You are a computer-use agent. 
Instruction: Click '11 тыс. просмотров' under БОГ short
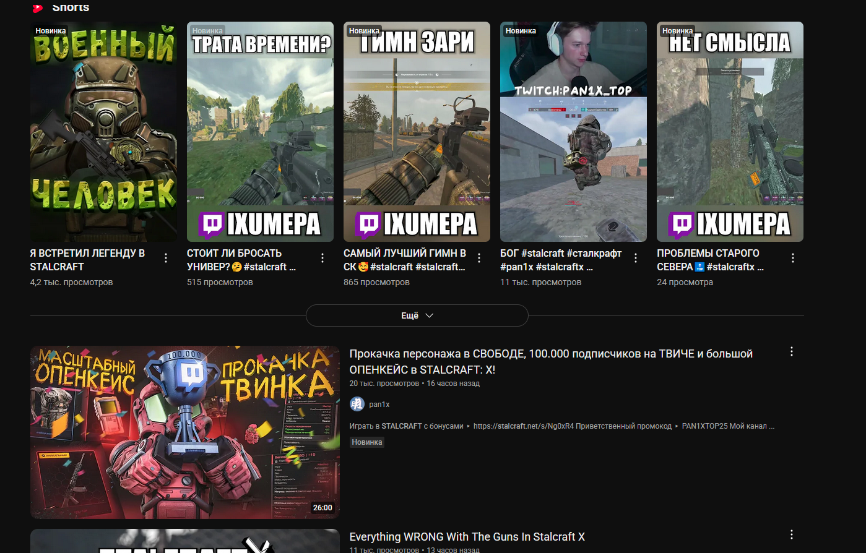(540, 282)
